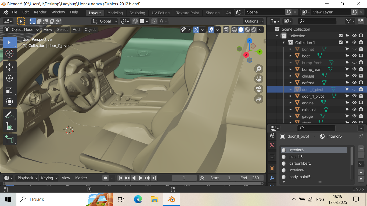
Task: Select the Scale tool
Action: tap(9, 90)
